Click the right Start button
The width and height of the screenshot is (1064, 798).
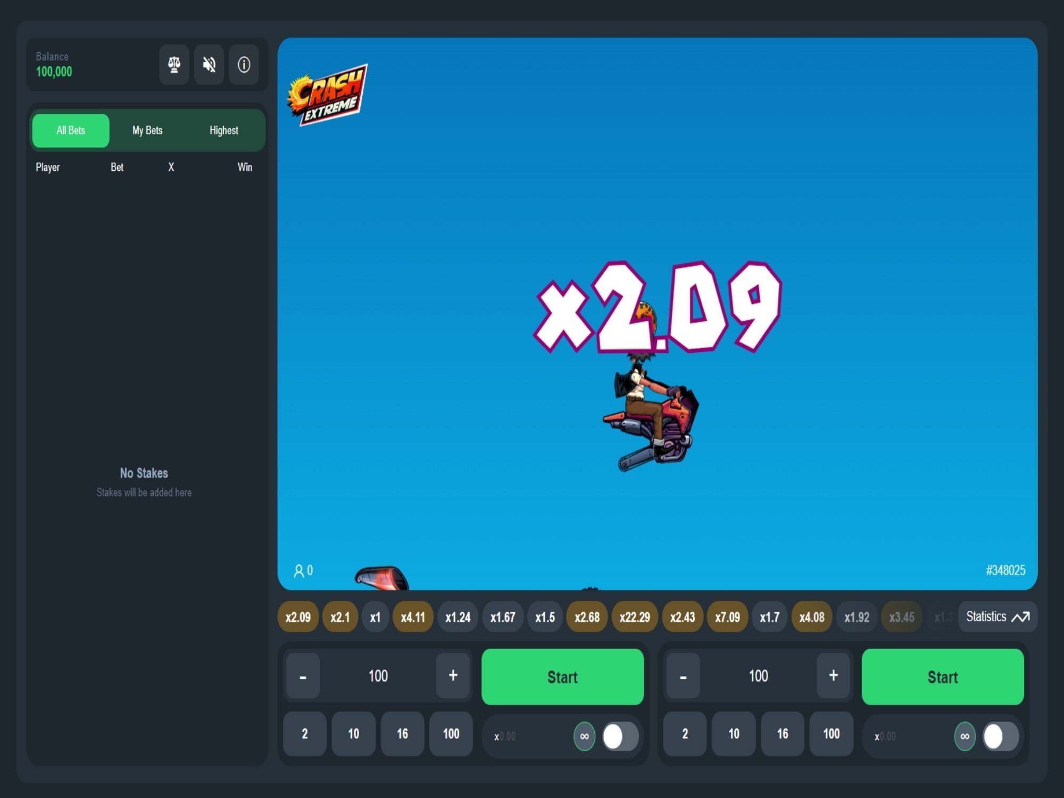943,676
